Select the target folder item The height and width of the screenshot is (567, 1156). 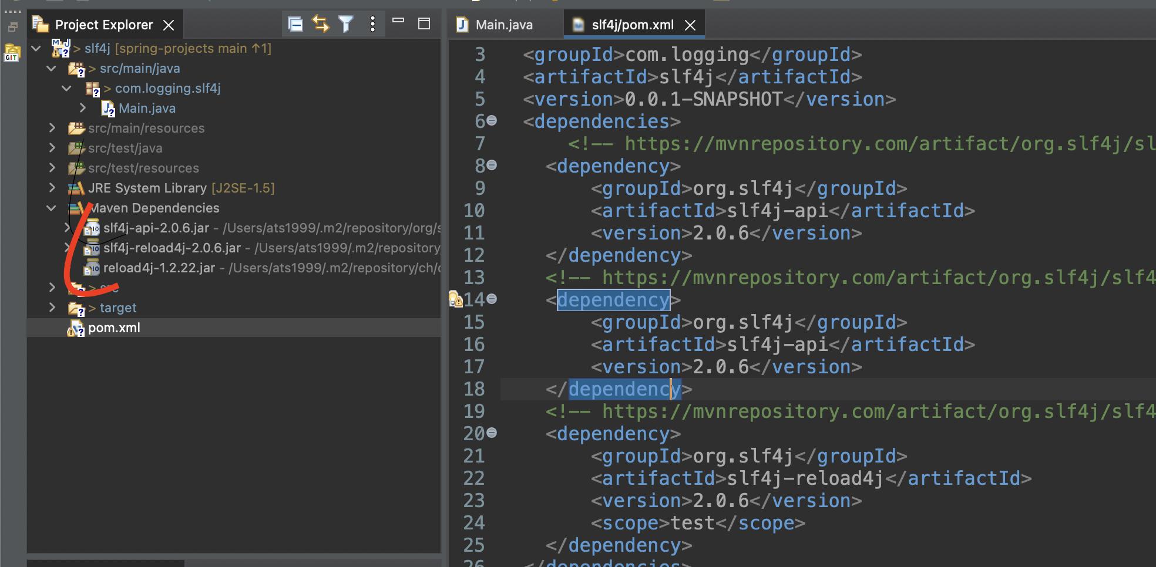click(118, 308)
